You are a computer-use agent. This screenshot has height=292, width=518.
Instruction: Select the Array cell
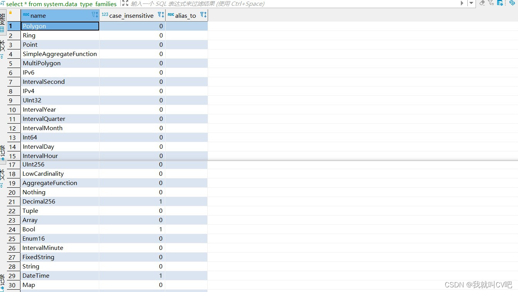click(x=60, y=220)
